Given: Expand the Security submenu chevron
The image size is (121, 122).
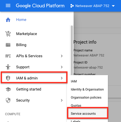Looking at the screenshot, I should tap(62, 100).
